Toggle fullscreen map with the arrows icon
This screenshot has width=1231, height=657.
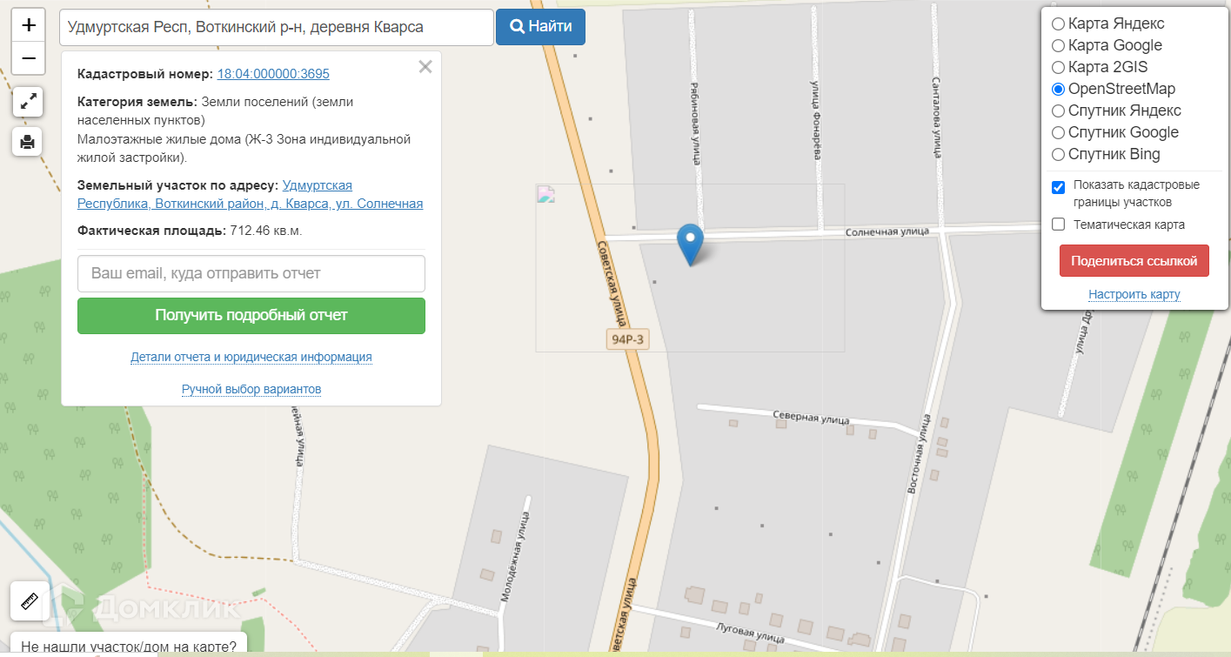(28, 102)
